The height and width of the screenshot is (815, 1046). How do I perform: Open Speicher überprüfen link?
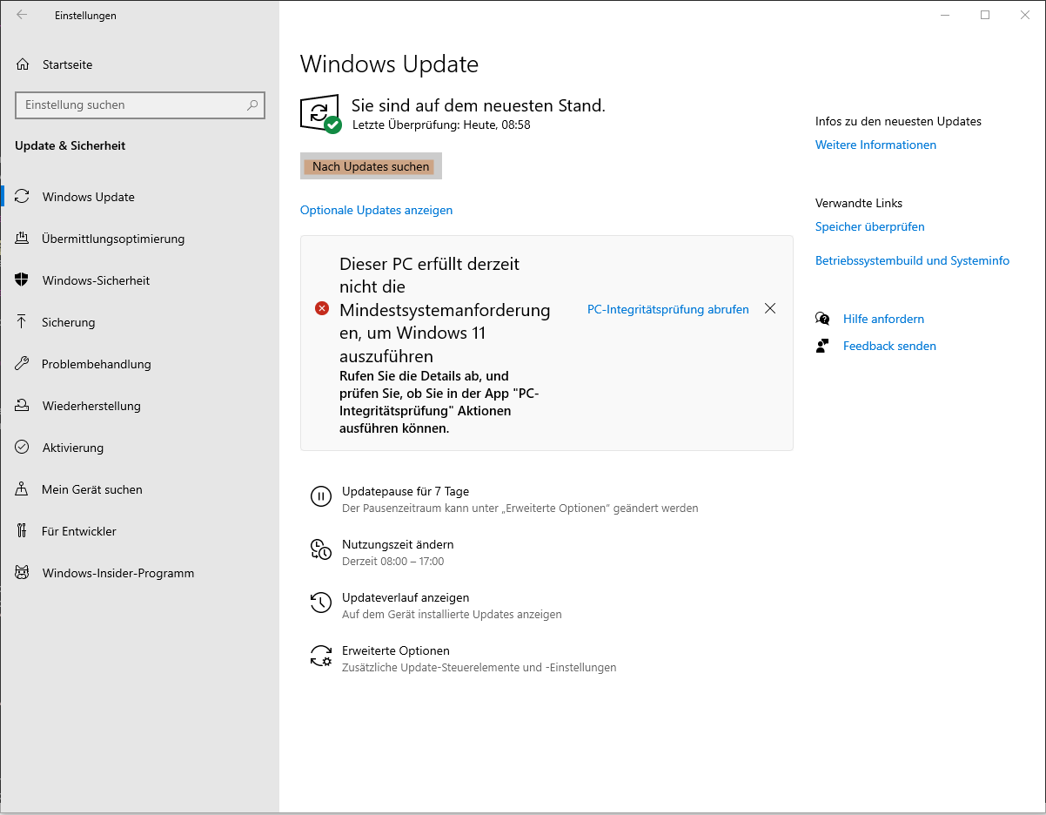(870, 226)
